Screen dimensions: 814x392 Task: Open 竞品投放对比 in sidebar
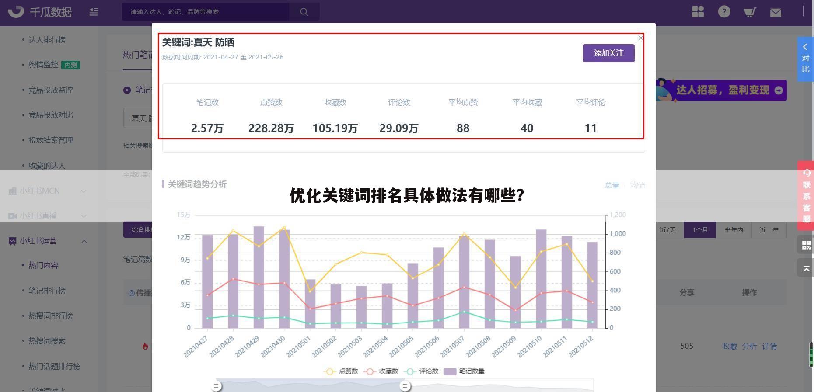[51, 115]
